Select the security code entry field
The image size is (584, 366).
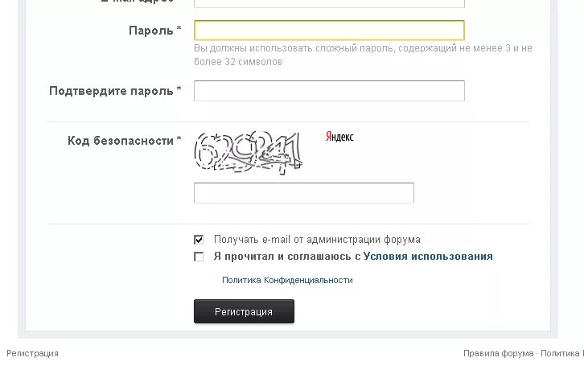pos(303,193)
